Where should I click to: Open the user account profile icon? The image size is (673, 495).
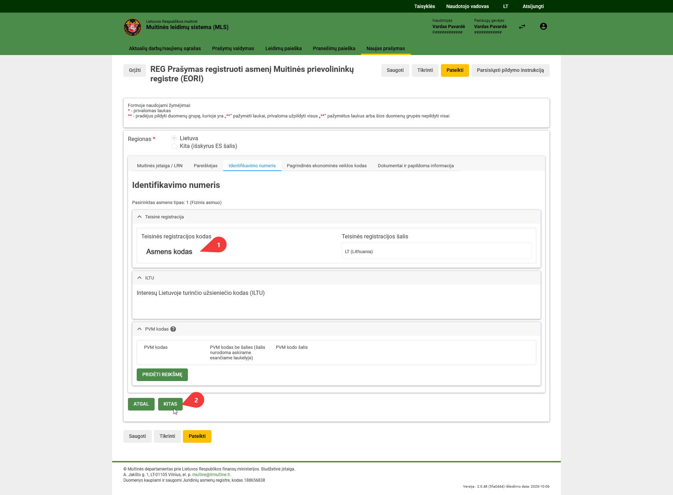(543, 26)
